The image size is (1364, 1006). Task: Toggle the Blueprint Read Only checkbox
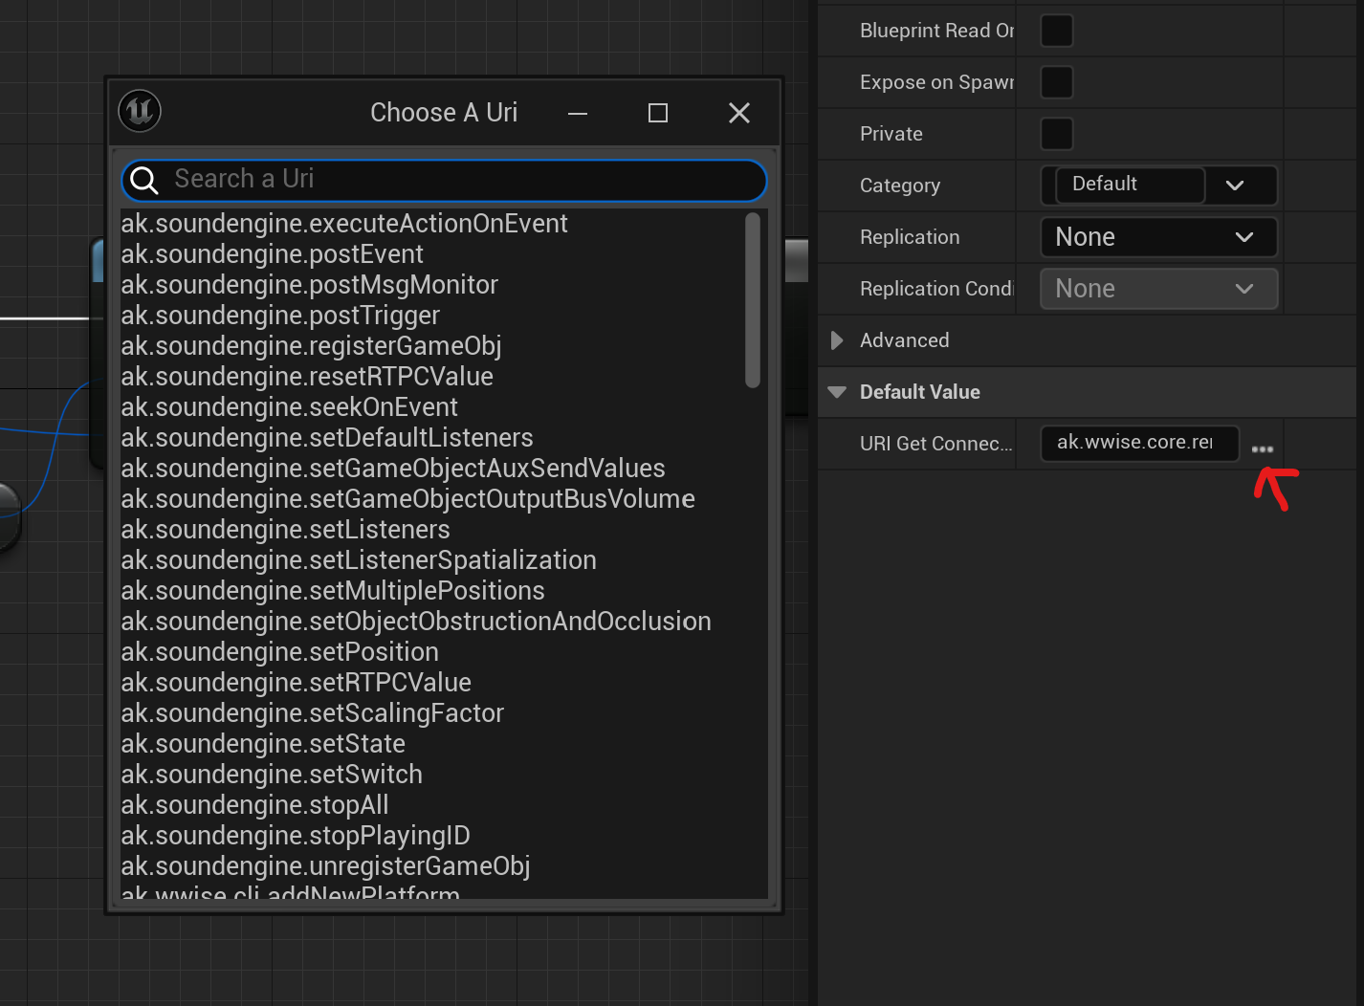tap(1057, 31)
